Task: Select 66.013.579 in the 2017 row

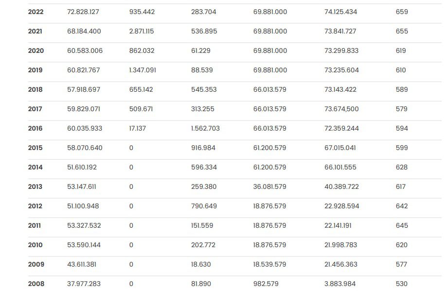Action: [x=269, y=109]
